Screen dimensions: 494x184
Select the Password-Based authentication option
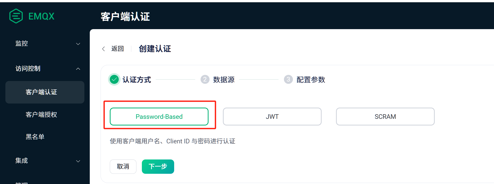[159, 117]
